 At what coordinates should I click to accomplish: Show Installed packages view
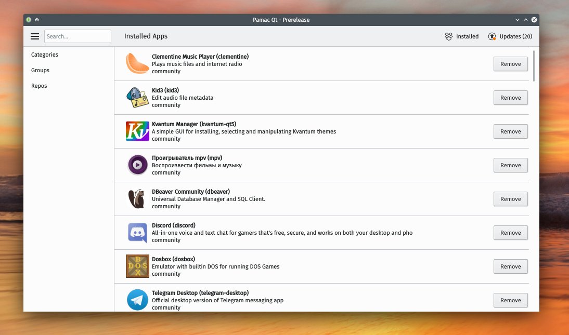[461, 36]
